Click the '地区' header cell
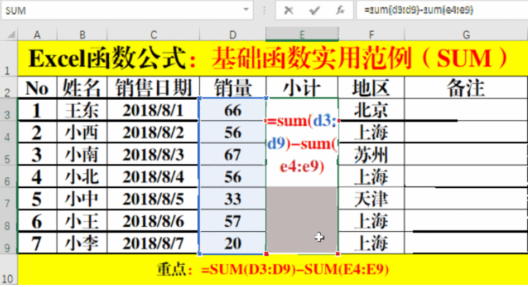 371,88
